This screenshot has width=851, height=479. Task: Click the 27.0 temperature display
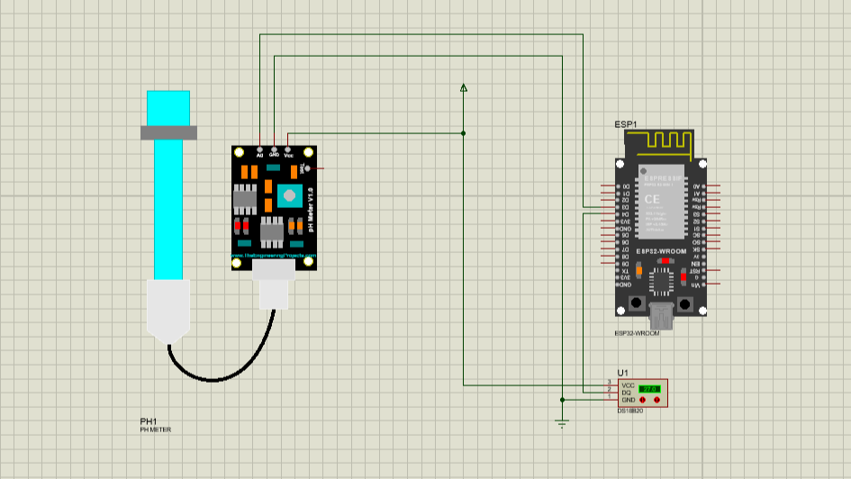point(649,389)
